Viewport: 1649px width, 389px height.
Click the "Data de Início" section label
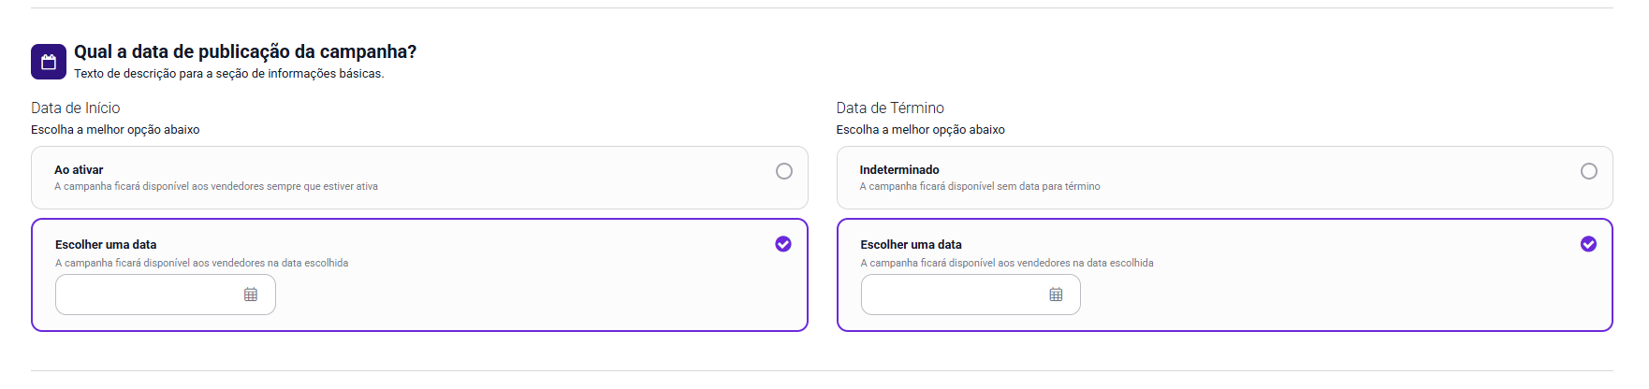pyautogui.click(x=76, y=108)
